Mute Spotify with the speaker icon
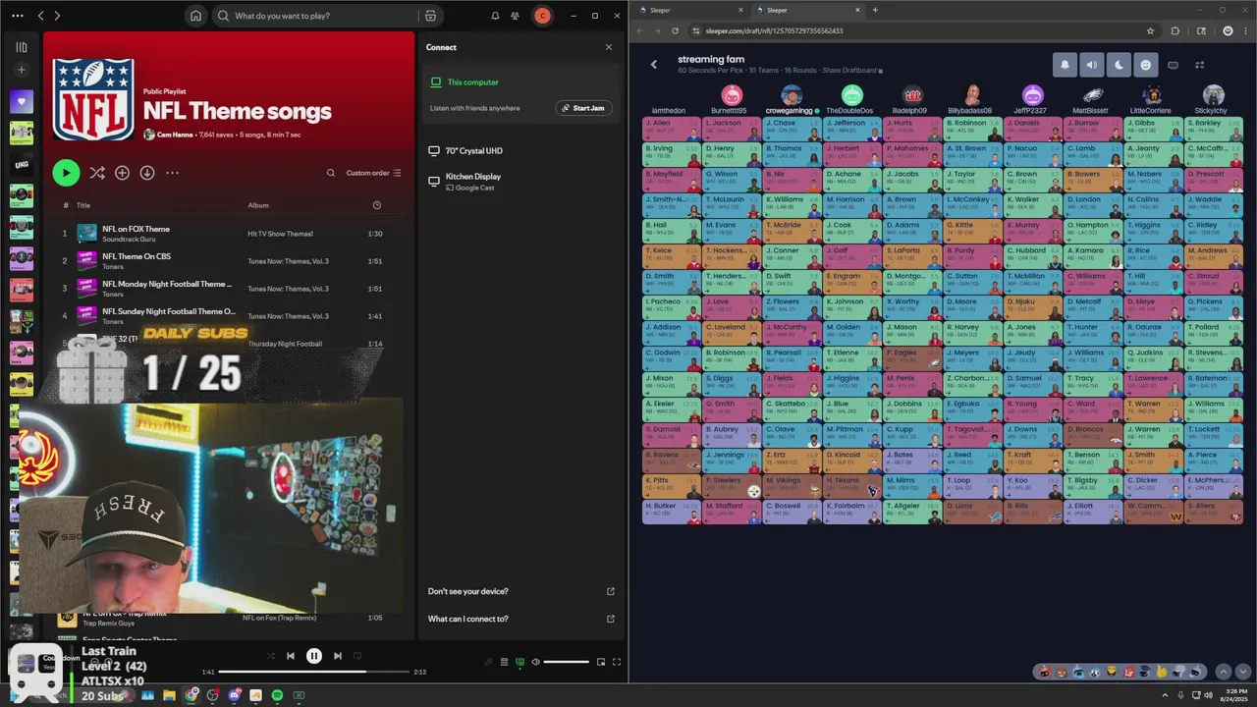Image resolution: width=1257 pixels, height=707 pixels. tap(535, 662)
